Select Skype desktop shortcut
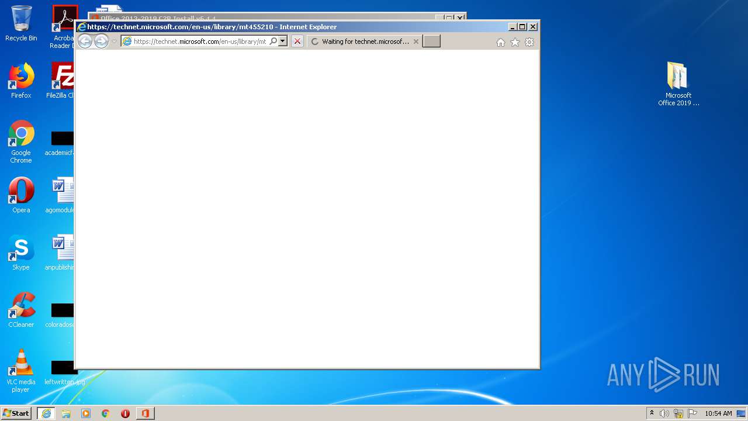Image resolution: width=748 pixels, height=421 pixels. pos(21,253)
